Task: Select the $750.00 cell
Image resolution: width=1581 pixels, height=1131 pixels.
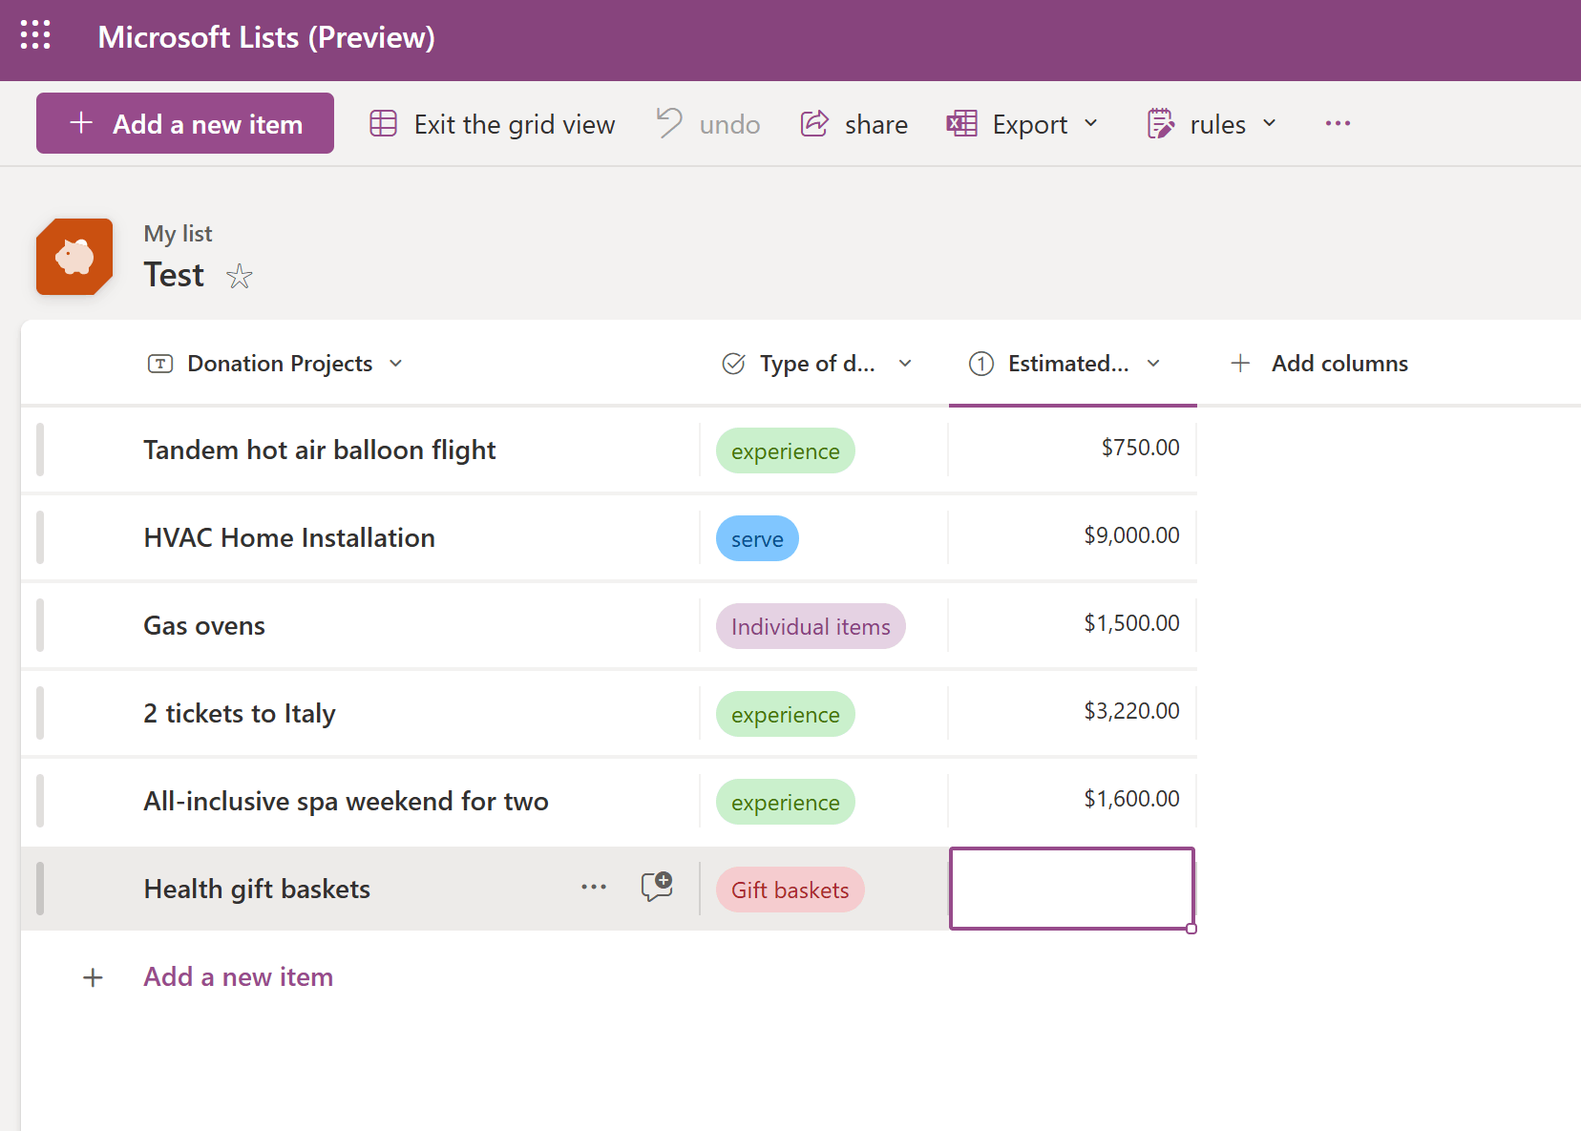Action: (1072, 450)
